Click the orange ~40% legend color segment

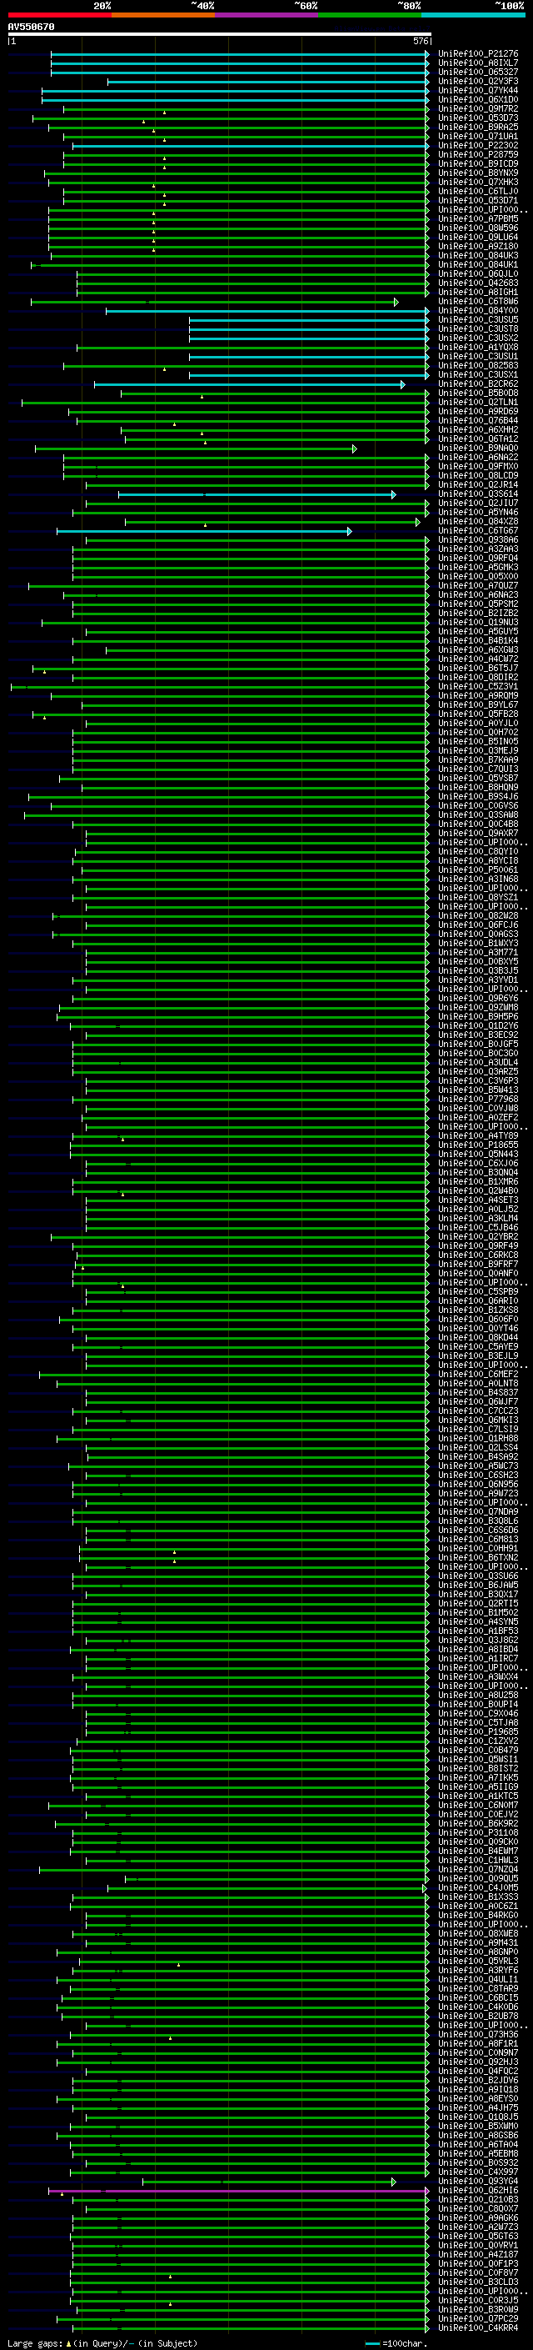click(x=163, y=15)
